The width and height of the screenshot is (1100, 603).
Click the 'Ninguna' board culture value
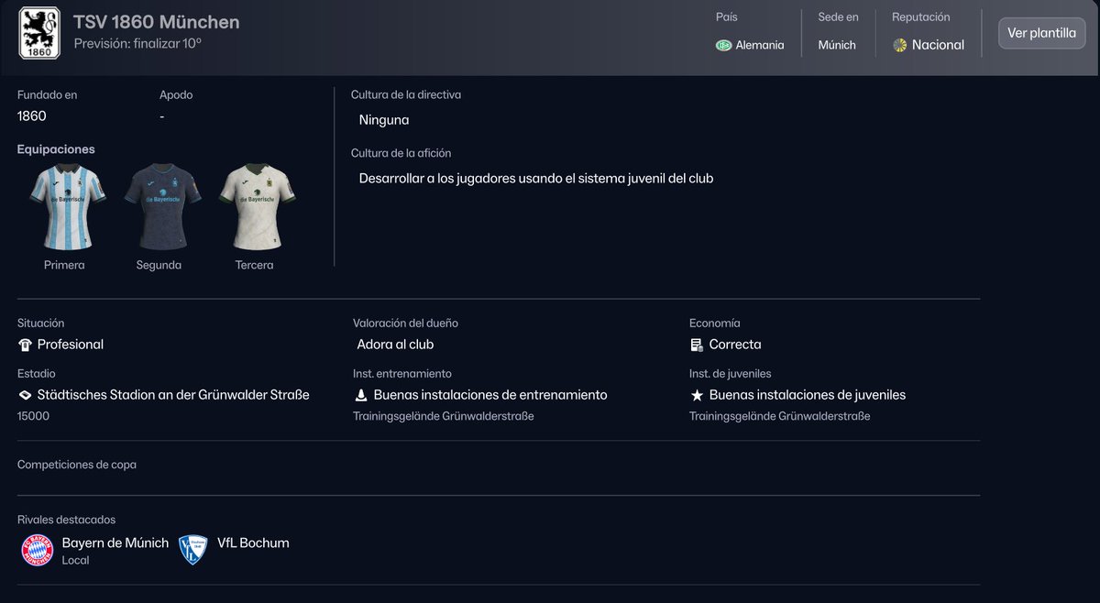384,120
